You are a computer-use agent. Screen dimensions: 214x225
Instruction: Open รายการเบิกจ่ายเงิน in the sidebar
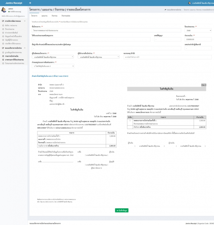point(12,56)
